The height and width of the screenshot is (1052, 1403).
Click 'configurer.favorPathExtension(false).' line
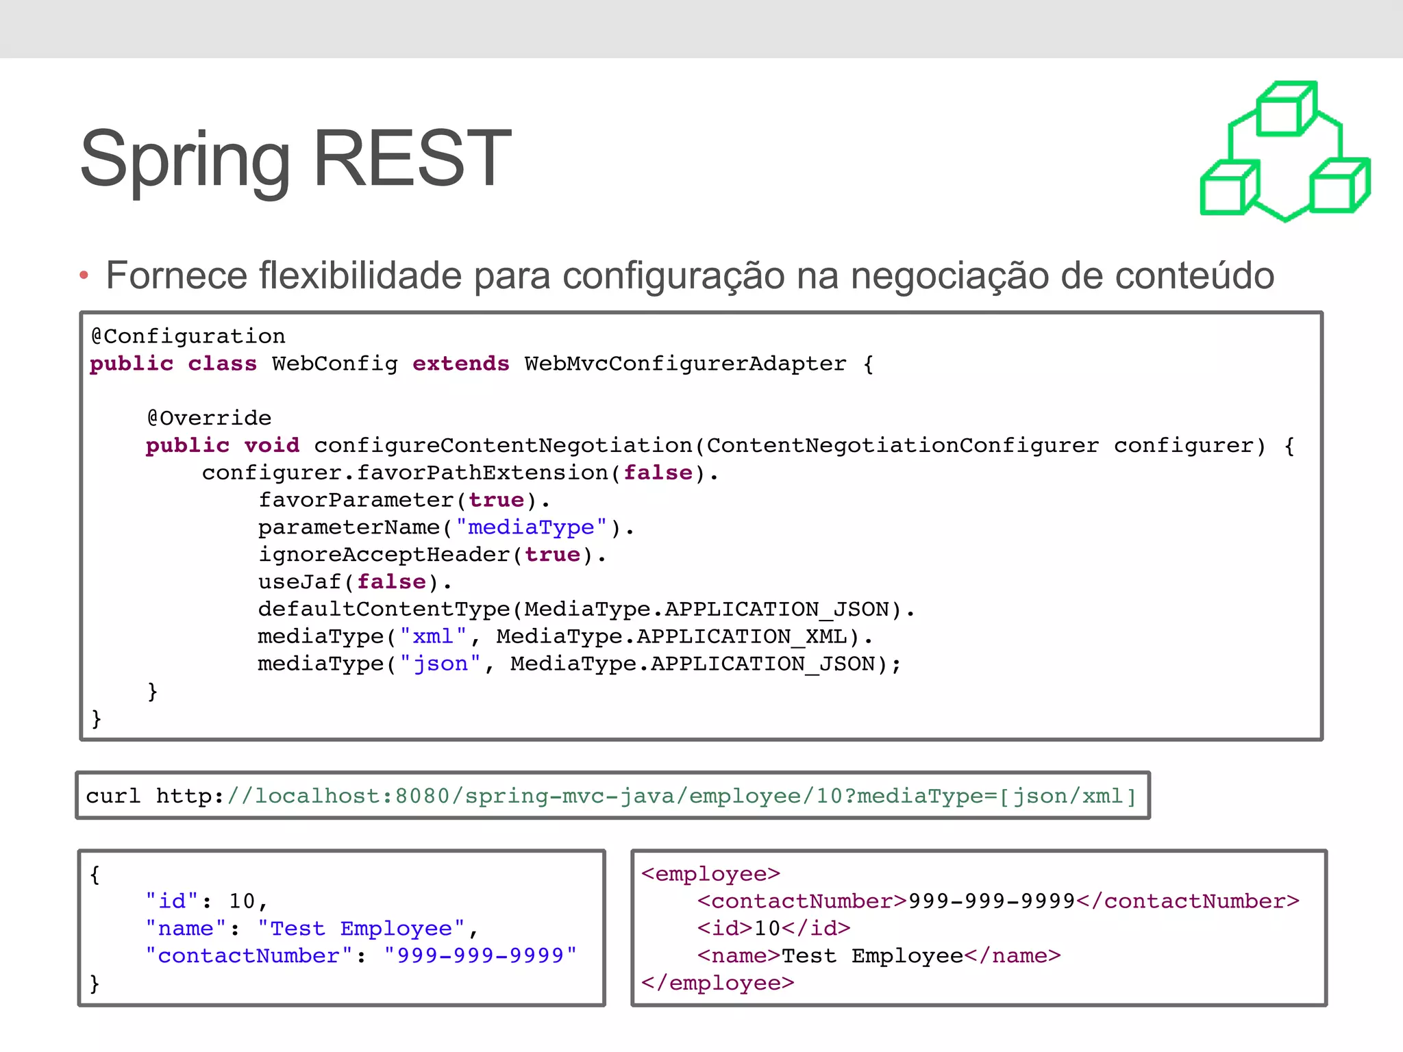pos(460,473)
